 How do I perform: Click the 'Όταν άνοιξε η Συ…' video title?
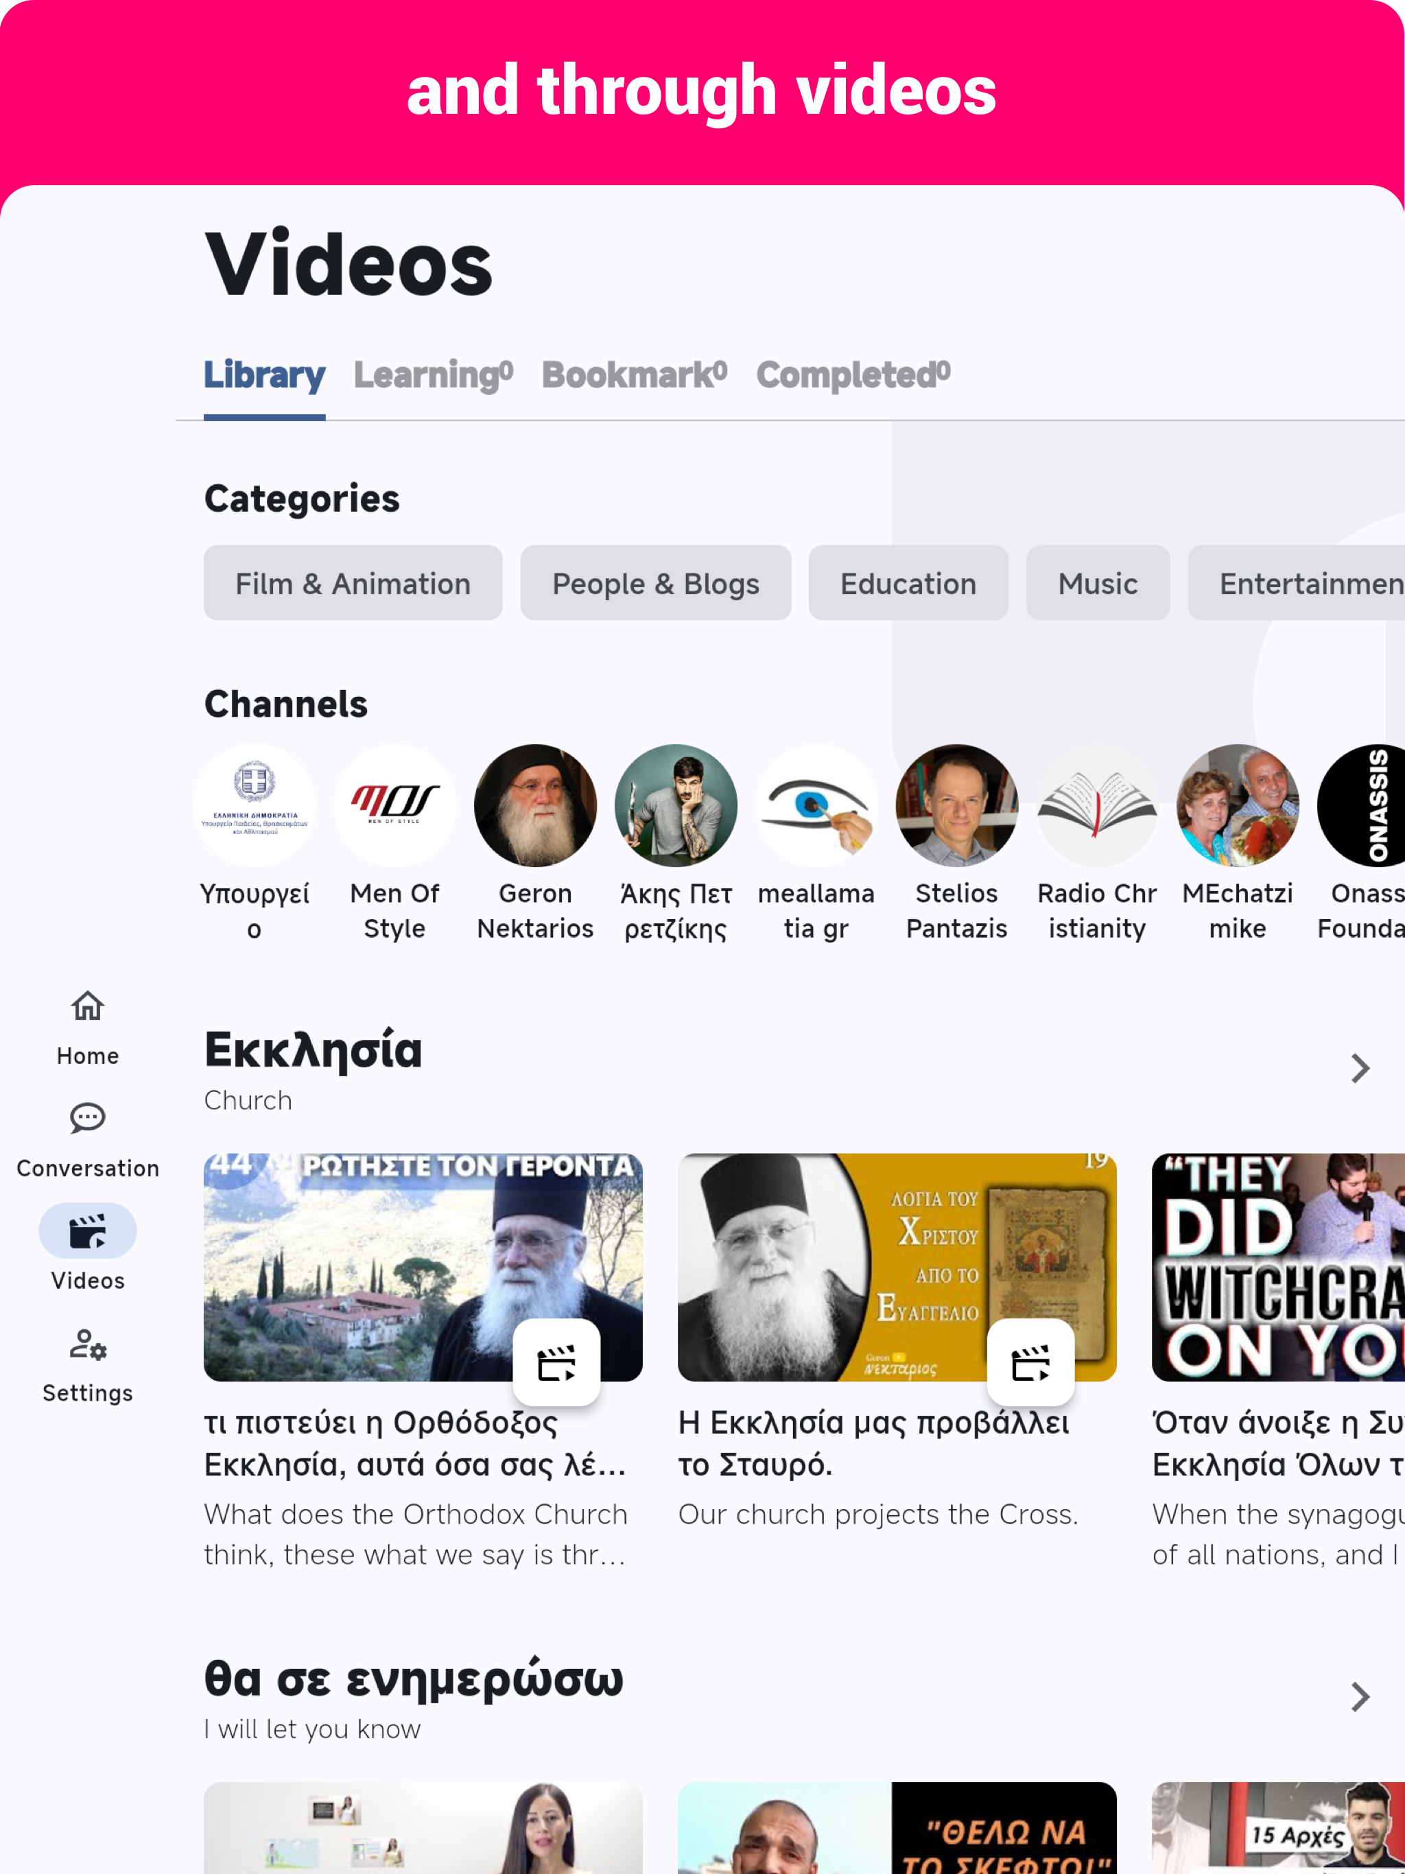coord(1279,1444)
